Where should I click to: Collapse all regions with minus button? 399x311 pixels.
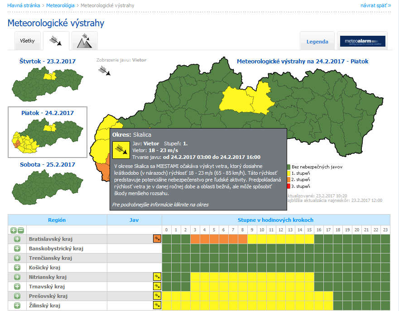pyautogui.click(x=21, y=230)
